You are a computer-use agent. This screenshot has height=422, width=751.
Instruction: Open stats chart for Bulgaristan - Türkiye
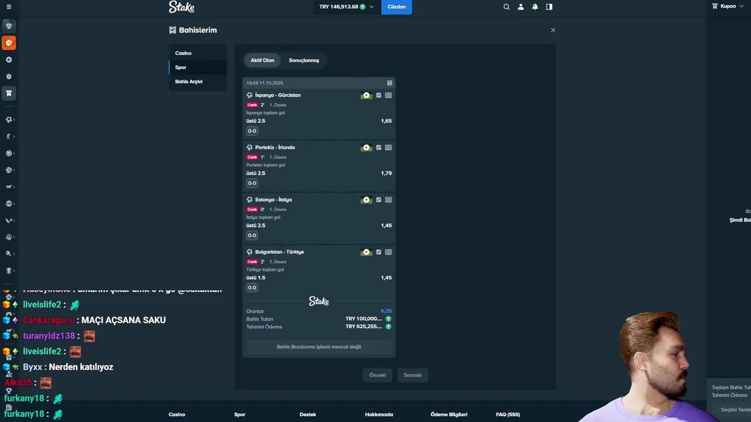point(378,252)
